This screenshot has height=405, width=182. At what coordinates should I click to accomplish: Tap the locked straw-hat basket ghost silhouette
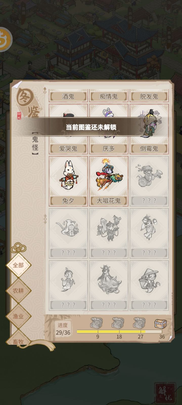pyautogui.click(x=149, y=285)
